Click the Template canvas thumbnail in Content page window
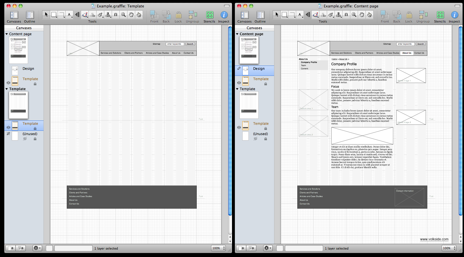Image resolution: width=464 pixels, height=257 pixels. (x=249, y=105)
